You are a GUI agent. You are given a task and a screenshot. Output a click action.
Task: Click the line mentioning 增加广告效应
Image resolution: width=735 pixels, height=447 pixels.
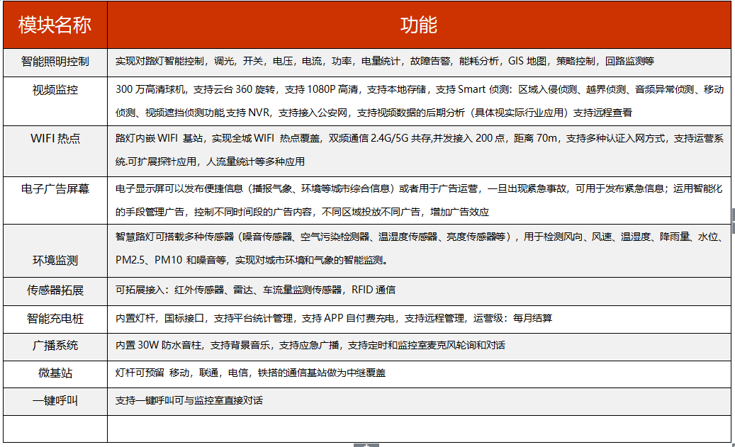pos(303,213)
